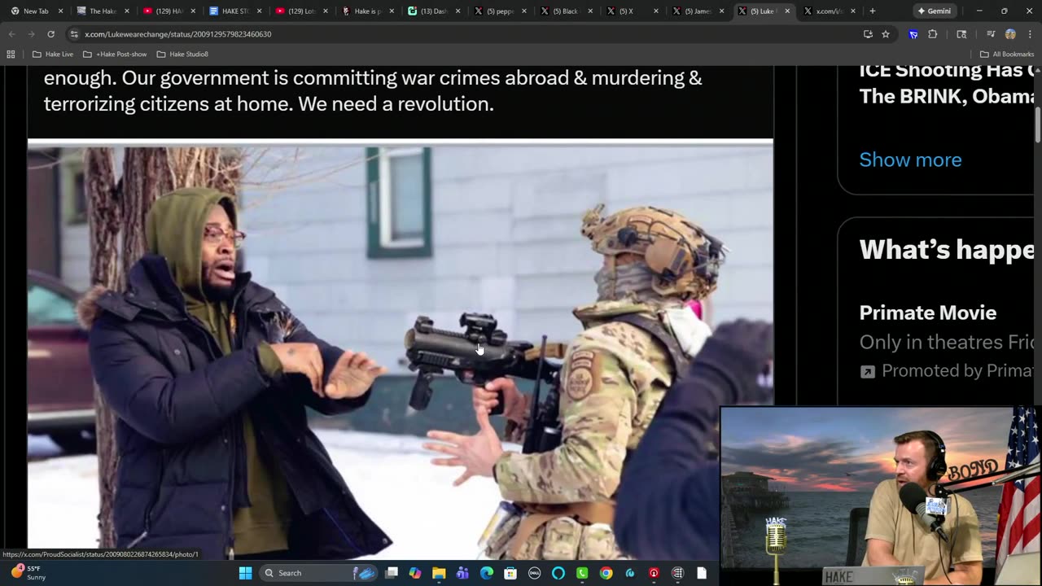Click the taskbar Search box
1042x586 pixels.
pos(320,573)
